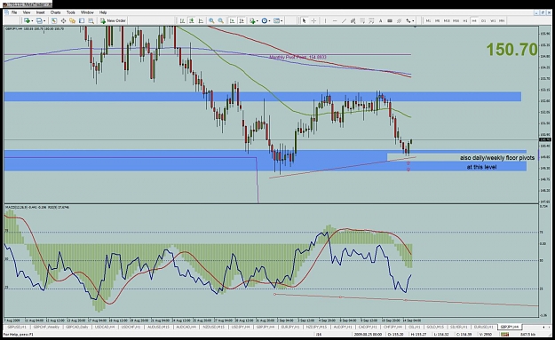Expand the Templates dropdown arrow

tap(281, 21)
